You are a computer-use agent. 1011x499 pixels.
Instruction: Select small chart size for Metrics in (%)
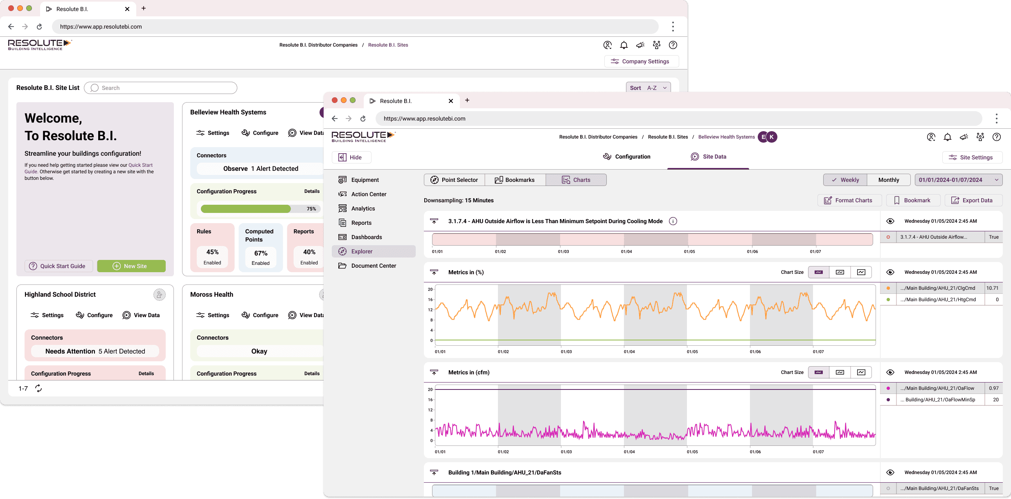pos(819,272)
